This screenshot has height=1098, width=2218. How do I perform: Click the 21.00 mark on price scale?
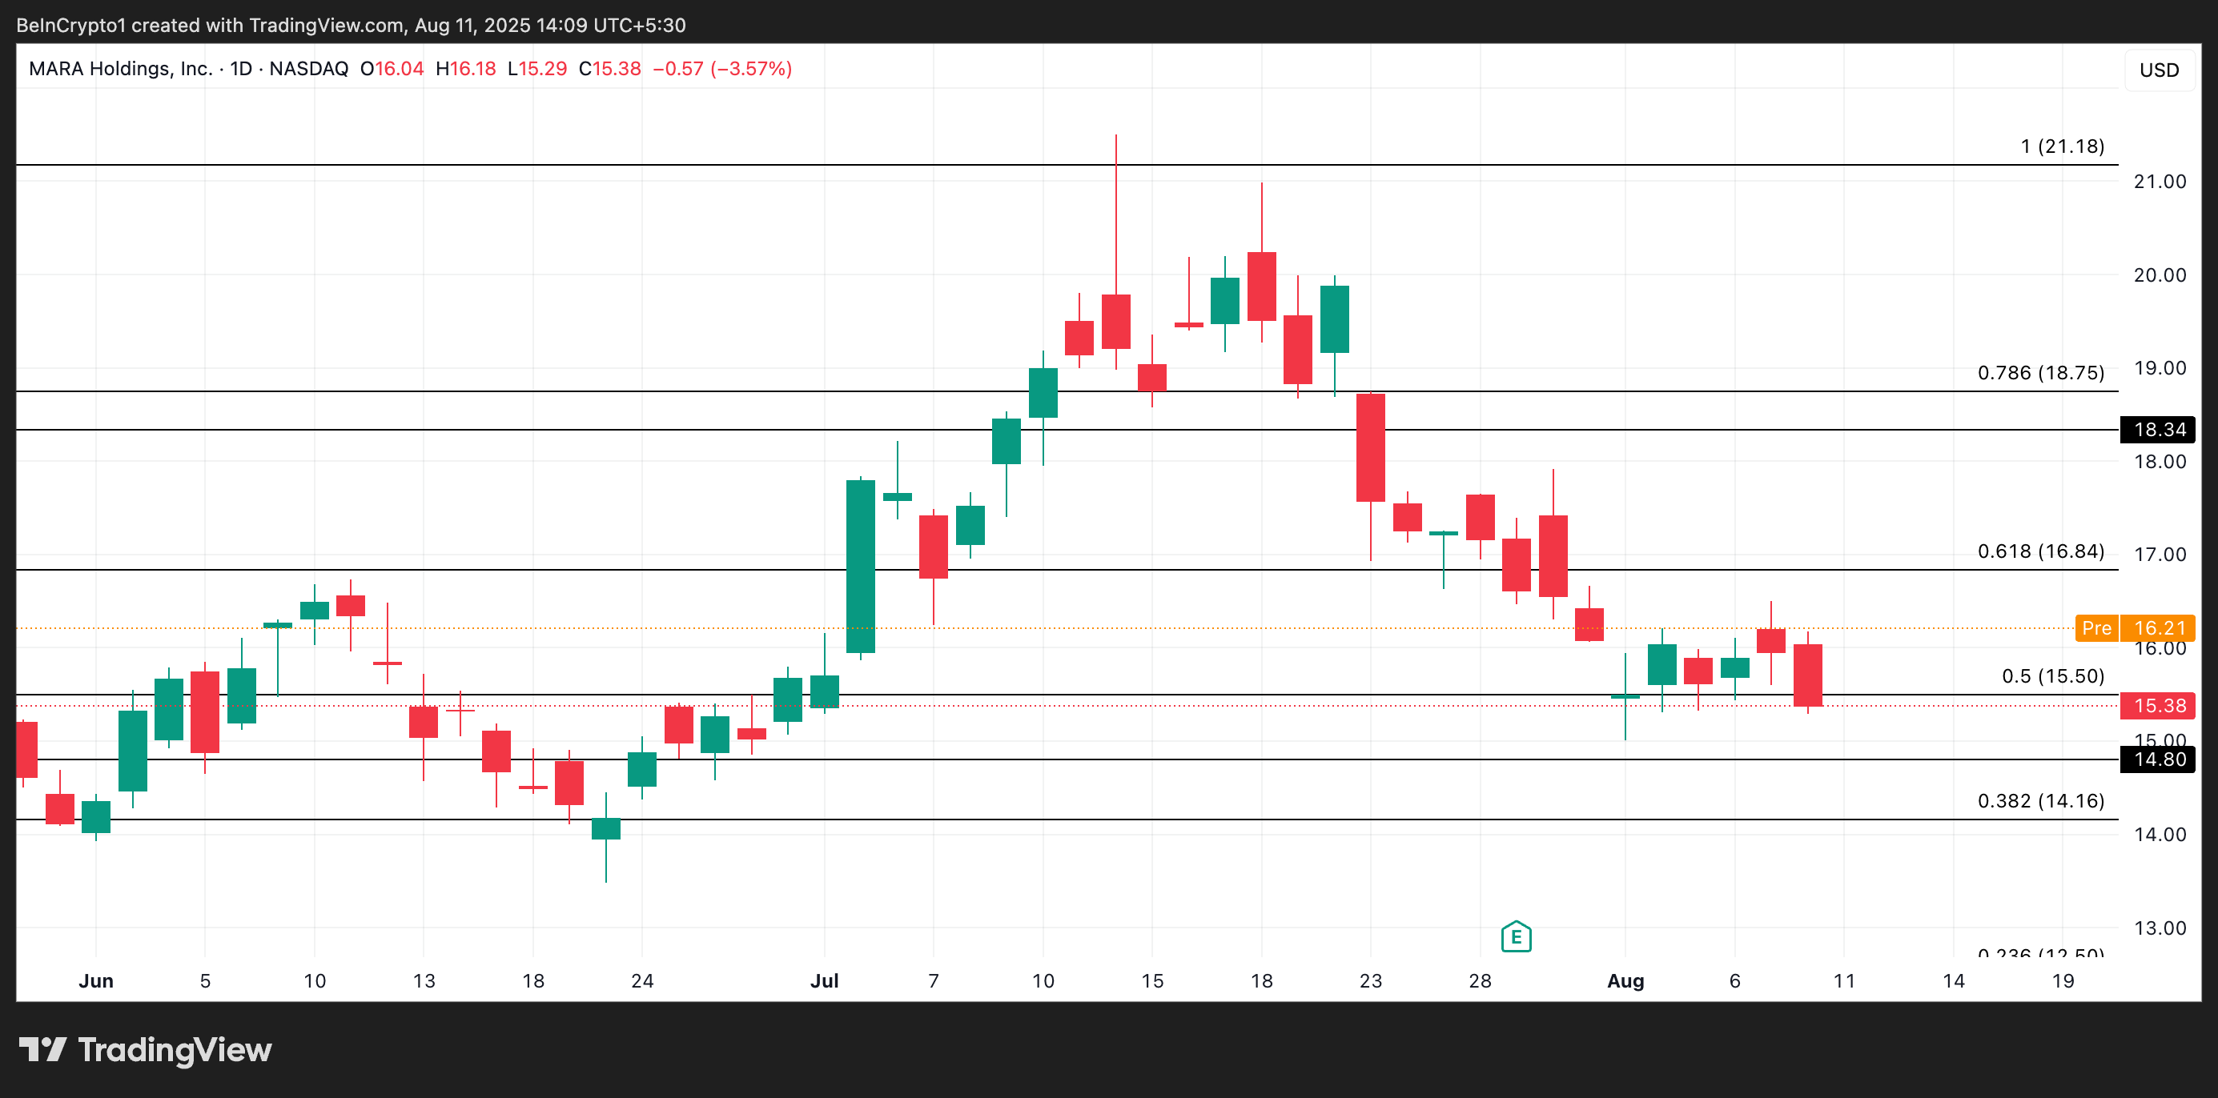(2159, 182)
